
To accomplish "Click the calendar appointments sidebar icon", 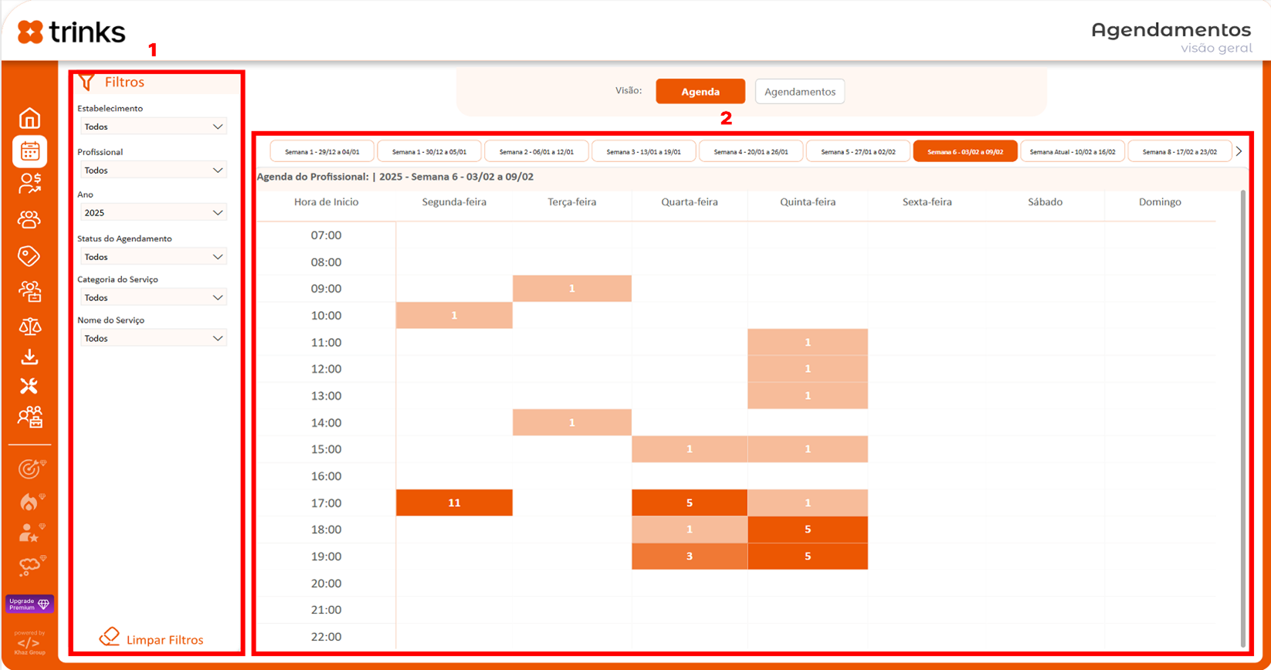I will [29, 151].
